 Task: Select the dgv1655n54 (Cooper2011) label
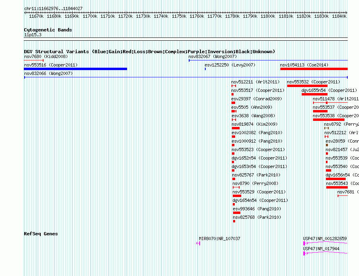[329, 90]
